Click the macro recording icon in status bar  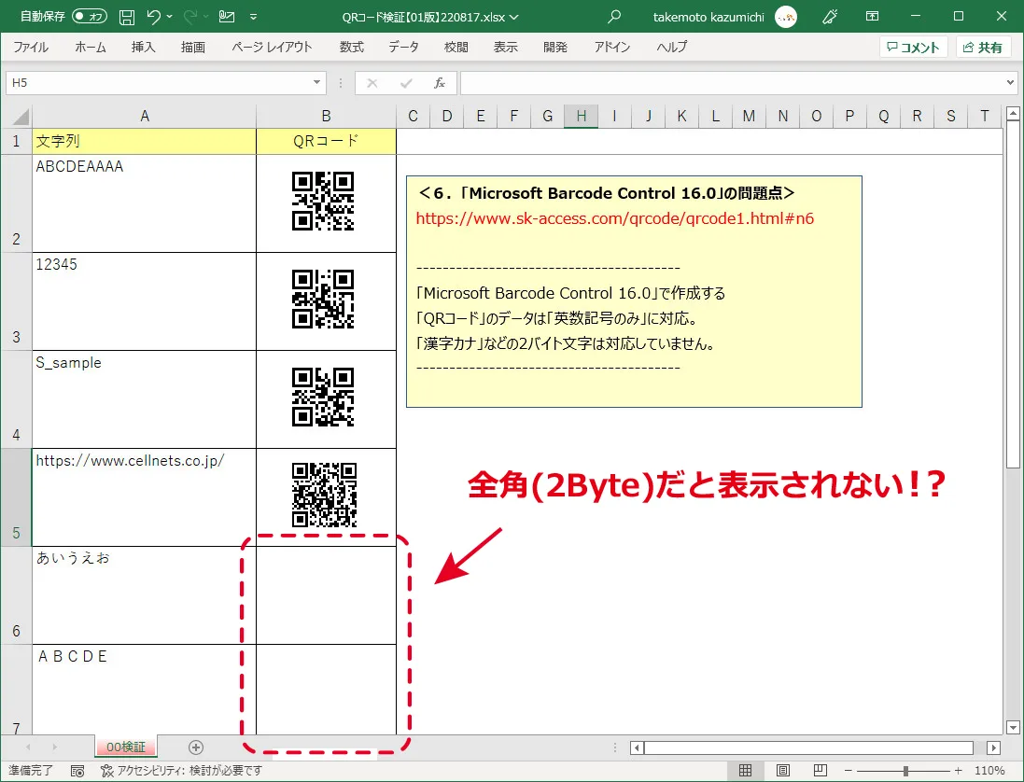pyautogui.click(x=77, y=771)
